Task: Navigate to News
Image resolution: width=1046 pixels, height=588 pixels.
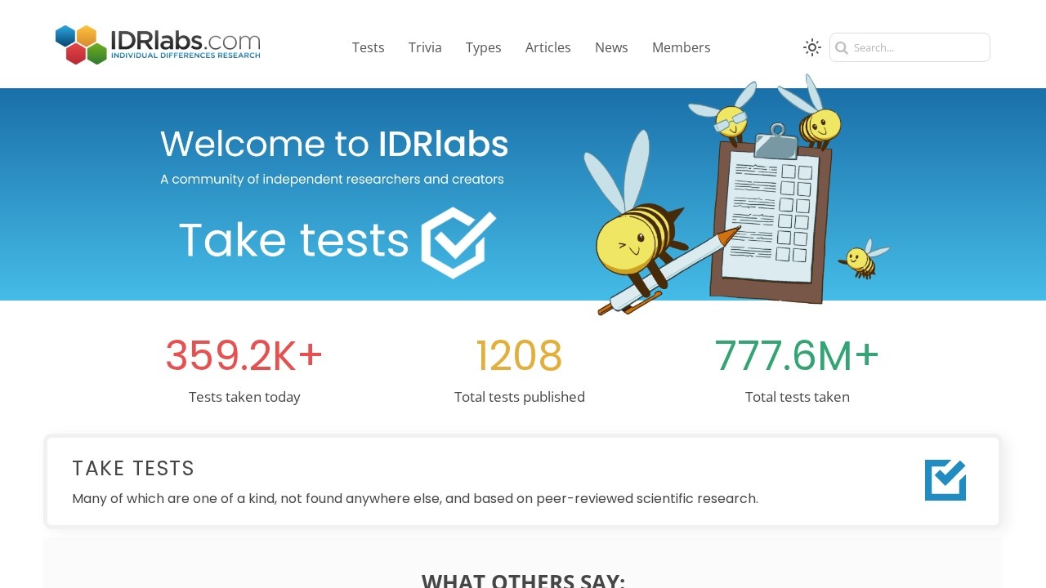Action: [611, 47]
